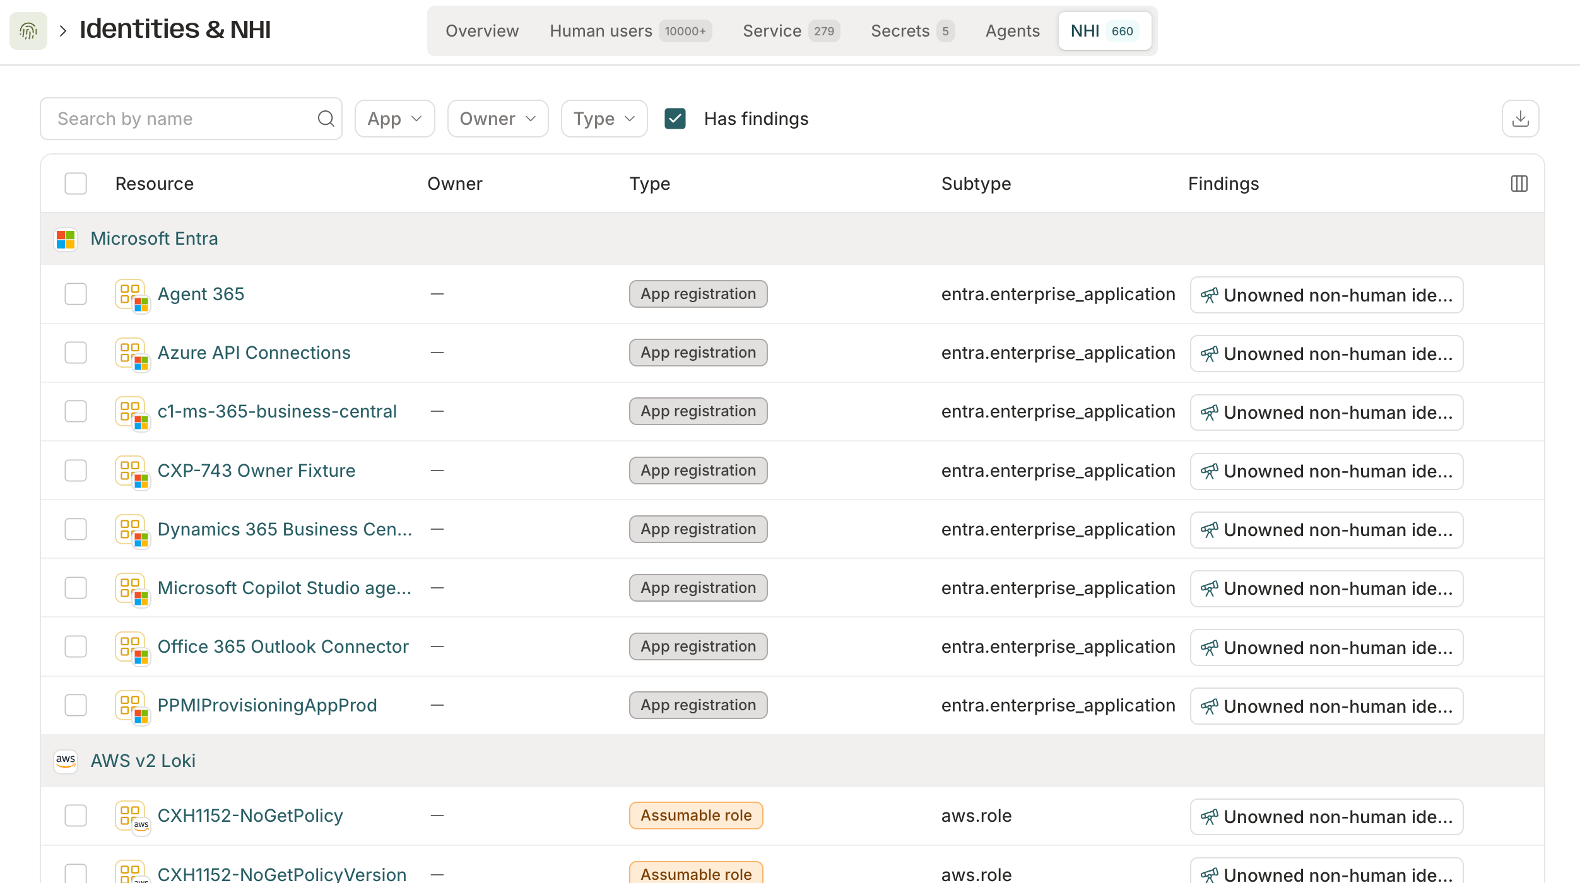Screen dimensions: 1580x883
Task: Click the Office 365 Outlook Connector icon
Action: tap(133, 648)
